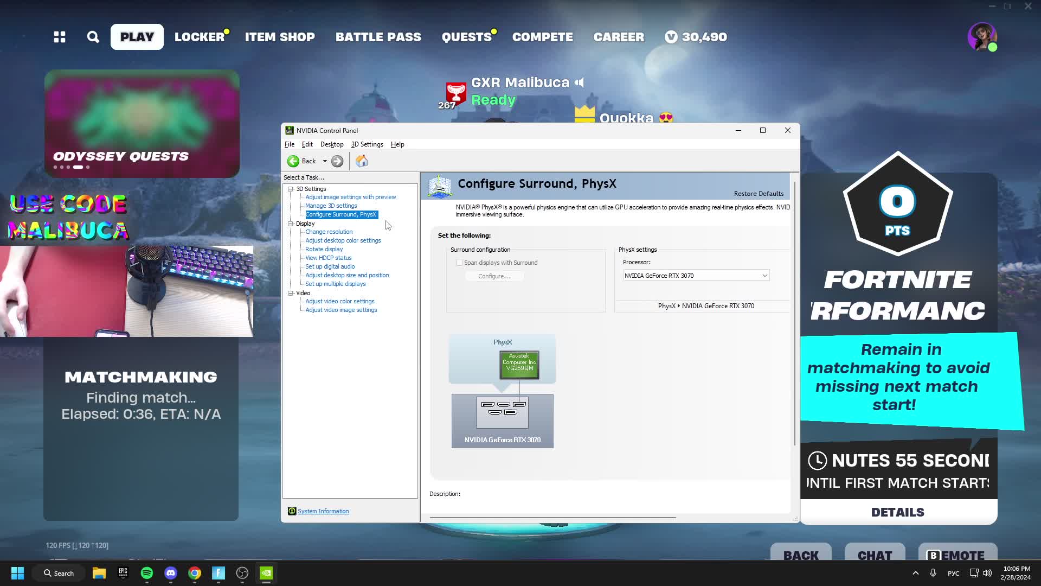Select Set up digital audio
The width and height of the screenshot is (1041, 586).
(x=330, y=266)
